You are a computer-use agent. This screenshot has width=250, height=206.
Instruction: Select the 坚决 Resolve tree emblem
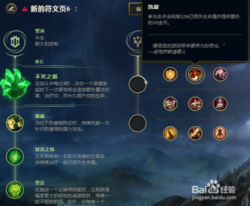coord(15,41)
